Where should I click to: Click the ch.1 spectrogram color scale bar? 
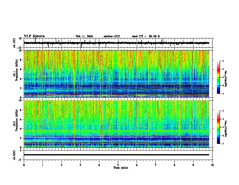[x=218, y=77]
